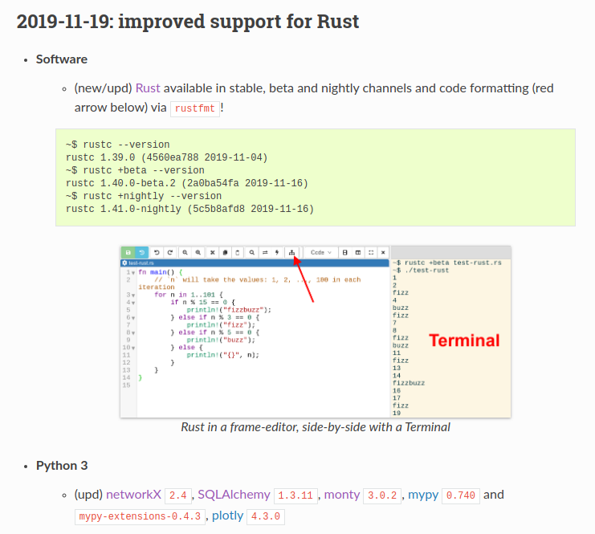The height and width of the screenshot is (534, 595).
Task: Collapse the fold arrow on line 4
Action: click(133, 303)
